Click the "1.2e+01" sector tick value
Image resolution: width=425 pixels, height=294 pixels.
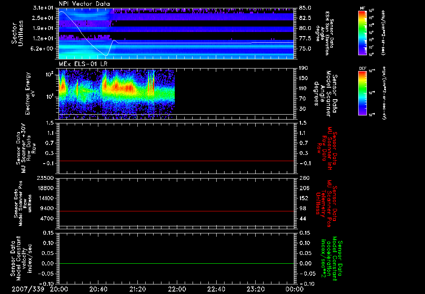point(43,39)
